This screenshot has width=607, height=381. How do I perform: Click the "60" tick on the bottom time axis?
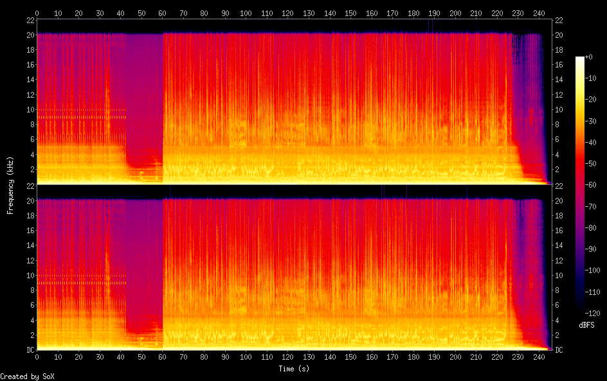point(162,357)
